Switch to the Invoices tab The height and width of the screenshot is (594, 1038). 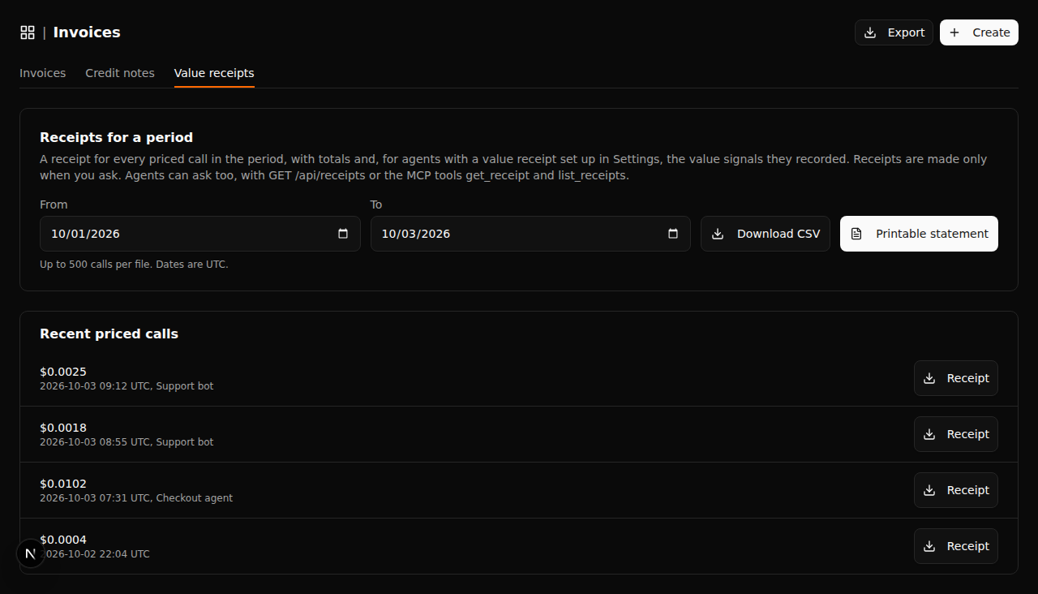[x=42, y=73]
